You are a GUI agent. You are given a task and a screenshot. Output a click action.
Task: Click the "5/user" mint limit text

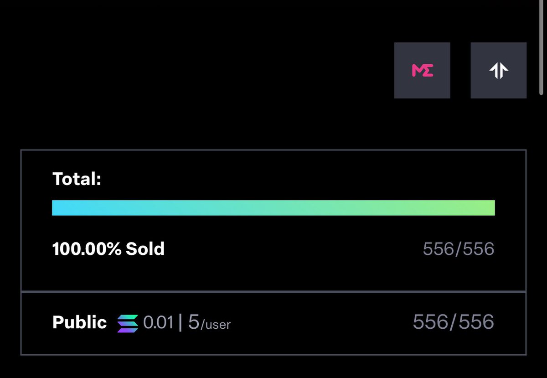click(x=209, y=323)
